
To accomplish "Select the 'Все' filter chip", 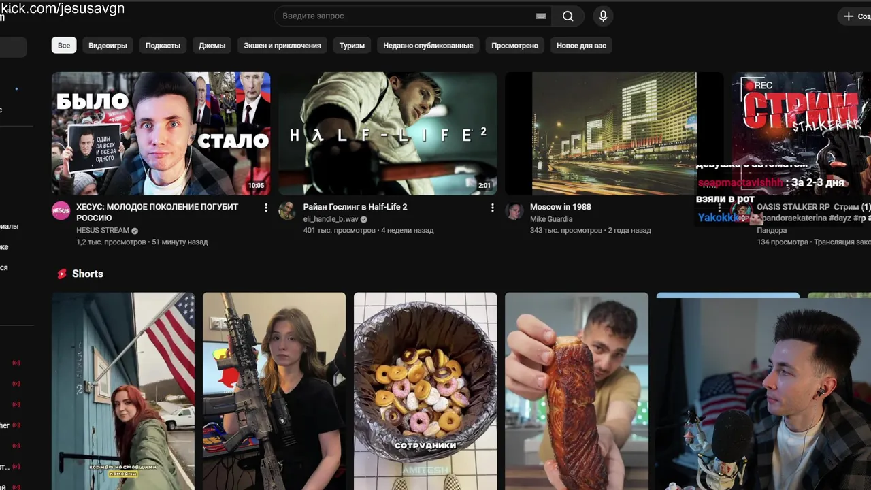I will click(x=64, y=46).
